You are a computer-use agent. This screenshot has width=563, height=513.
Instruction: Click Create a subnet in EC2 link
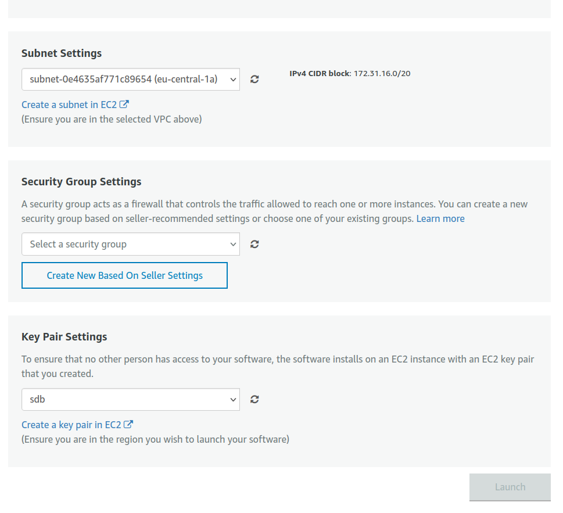[x=69, y=105]
